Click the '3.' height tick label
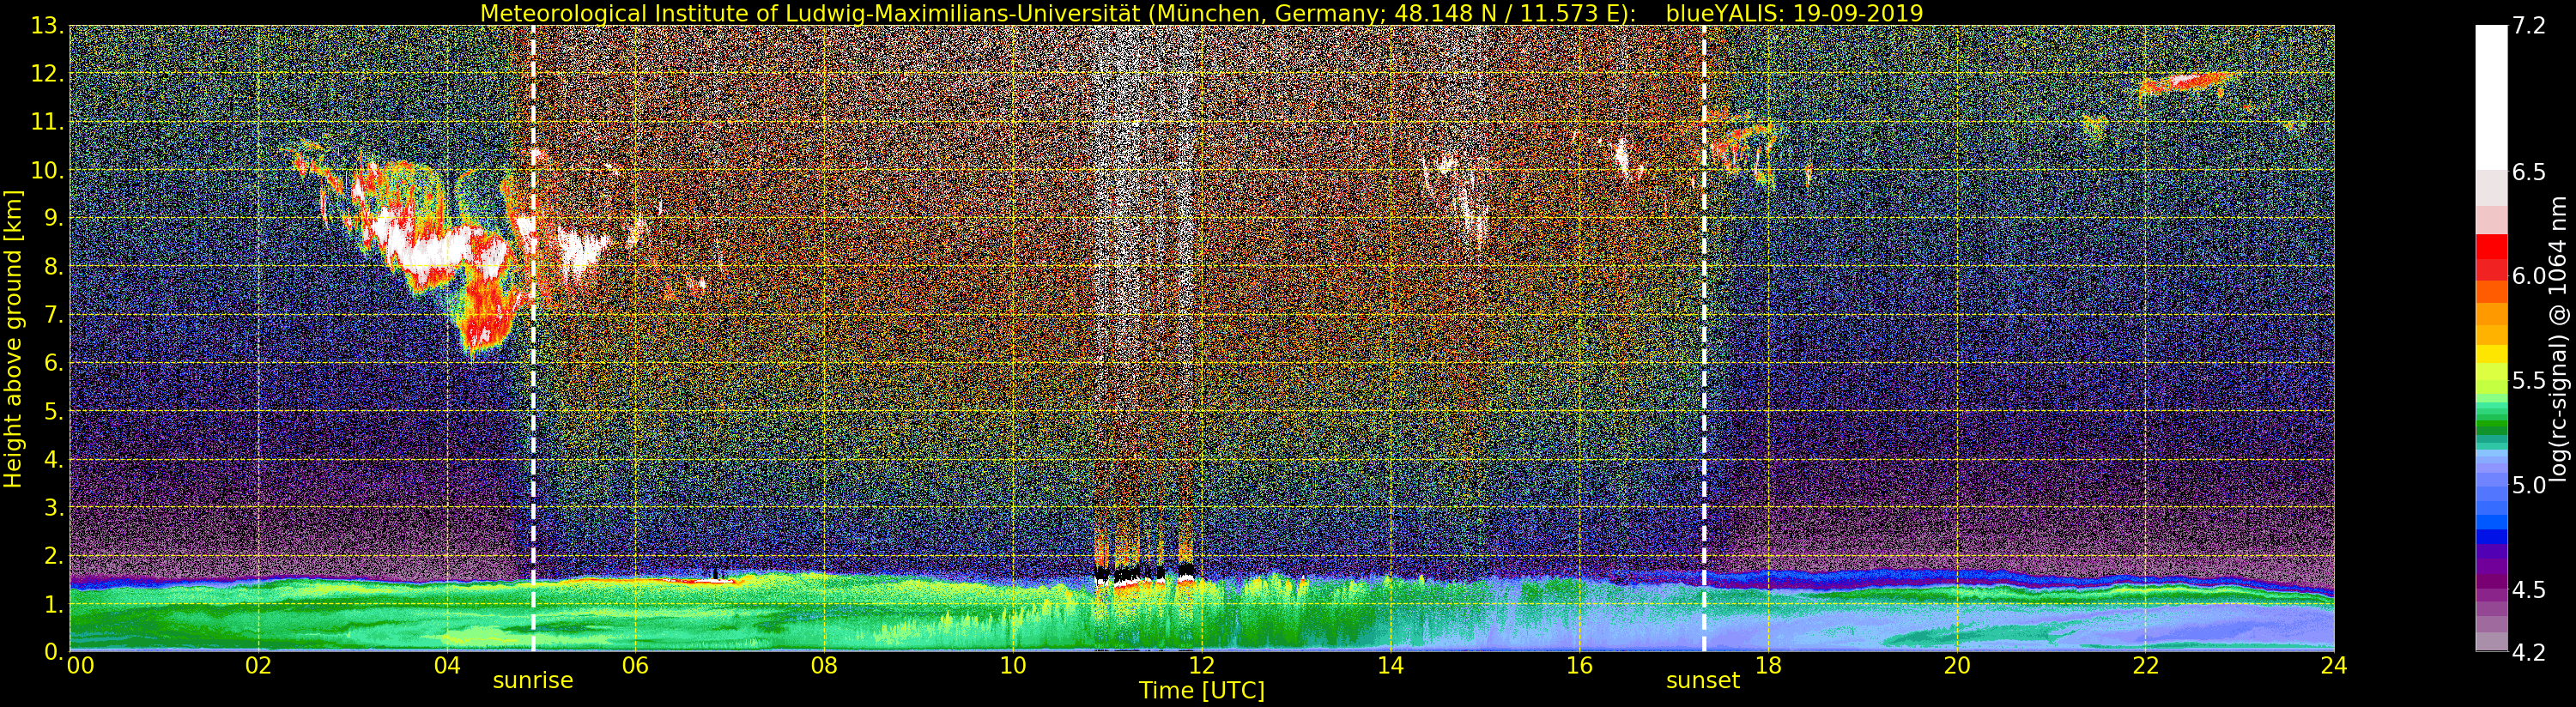Viewport: 2576px width, 707px height. 53,507
